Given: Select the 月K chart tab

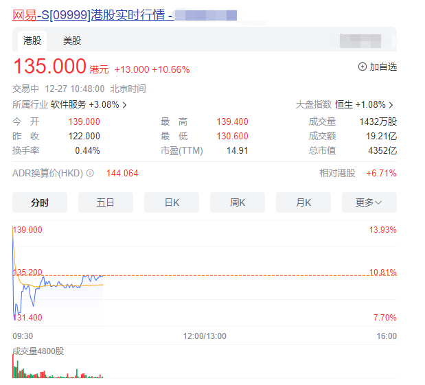Looking at the screenshot, I should coord(303,202).
